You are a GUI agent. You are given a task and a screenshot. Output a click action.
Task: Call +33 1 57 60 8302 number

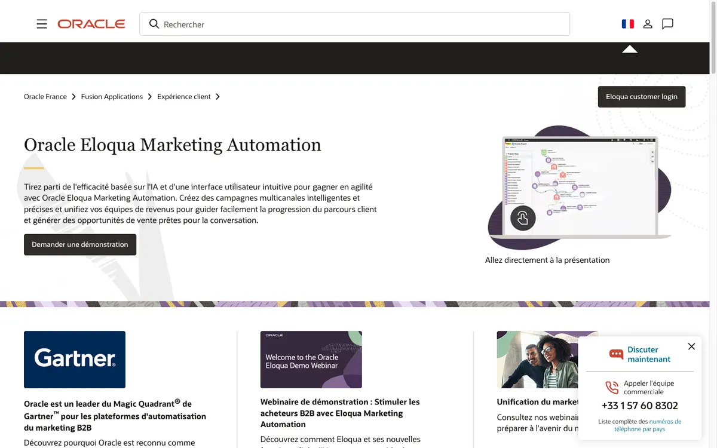640,406
